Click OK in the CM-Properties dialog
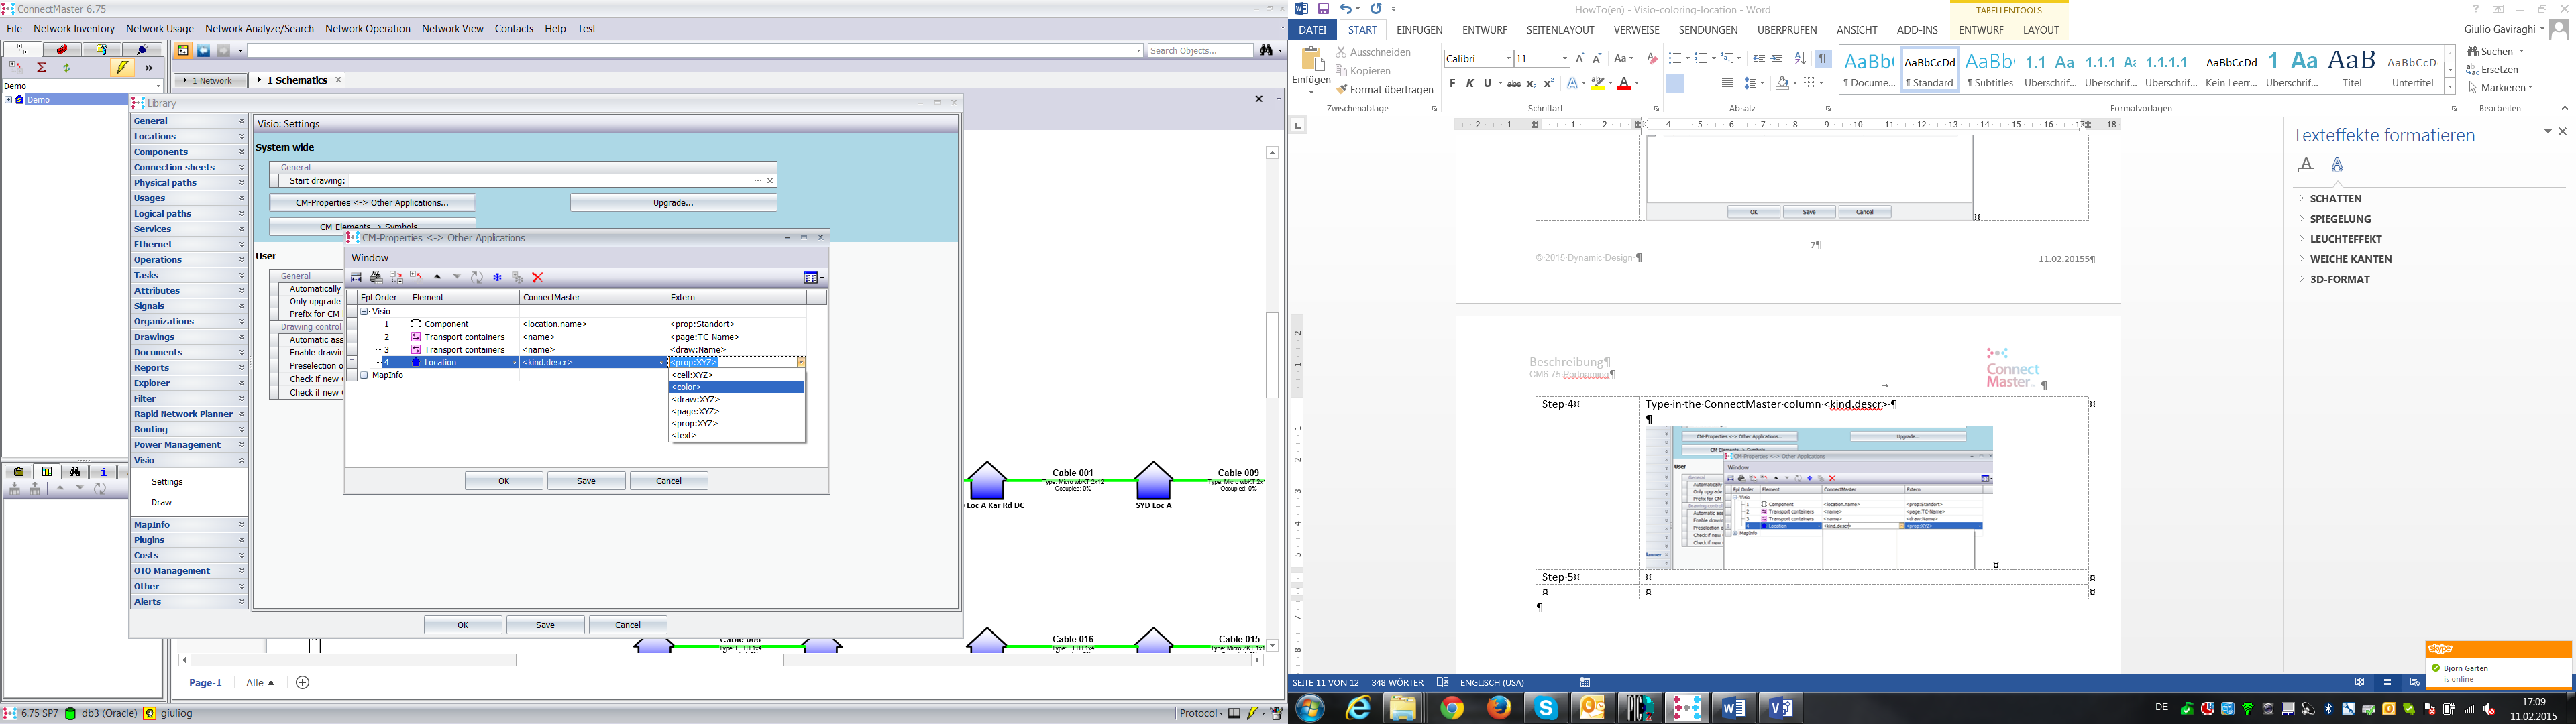2576x724 pixels. pyautogui.click(x=504, y=481)
